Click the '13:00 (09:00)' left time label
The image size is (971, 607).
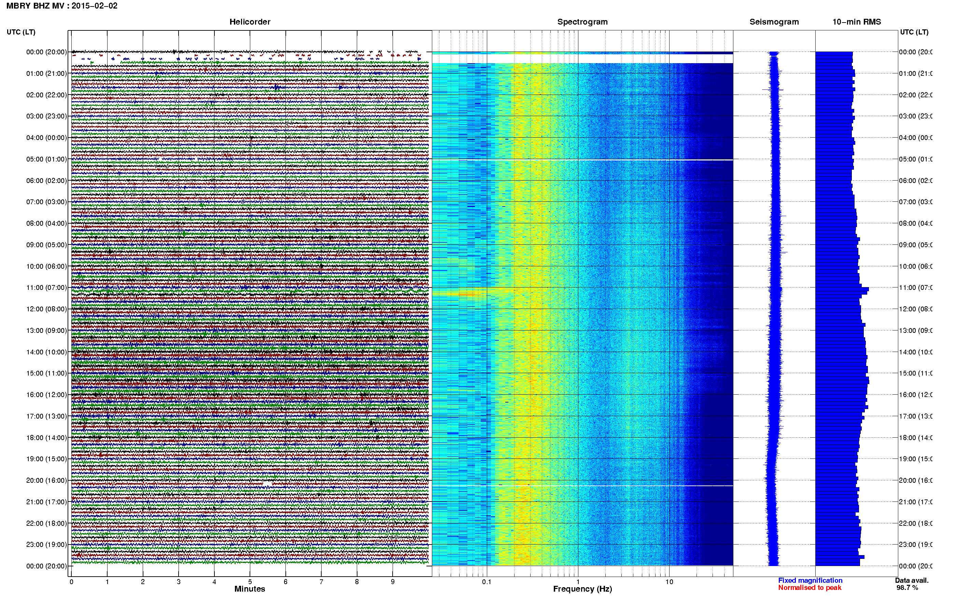tap(46, 330)
